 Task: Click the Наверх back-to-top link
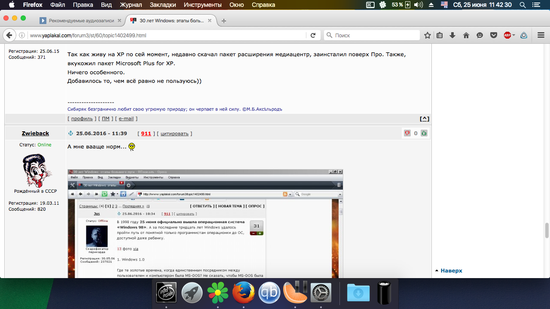451,271
